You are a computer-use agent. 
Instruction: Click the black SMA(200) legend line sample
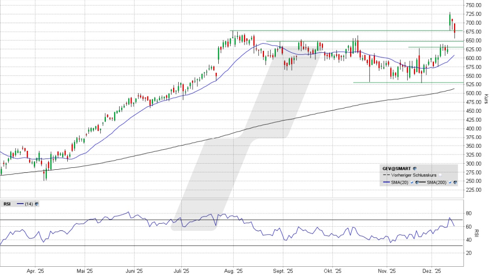422,182
